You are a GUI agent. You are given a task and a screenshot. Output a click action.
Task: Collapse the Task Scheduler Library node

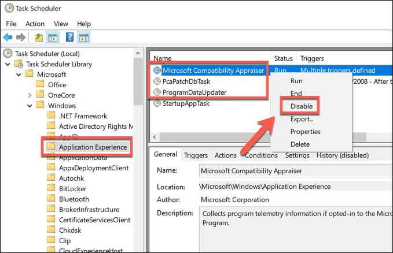(8, 64)
